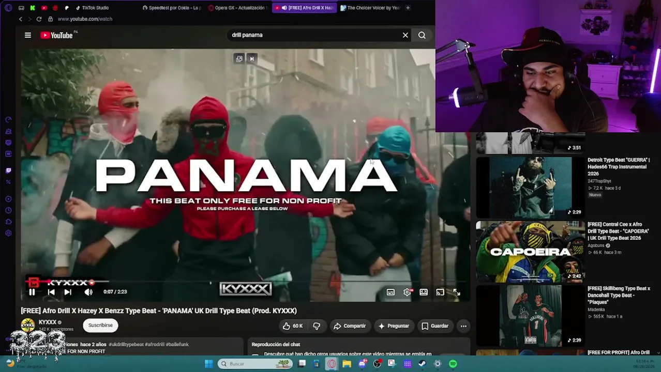Viewport: 661px width, 372px height.
Task: Open KYXXX channel avatar
Action: (x=28, y=325)
